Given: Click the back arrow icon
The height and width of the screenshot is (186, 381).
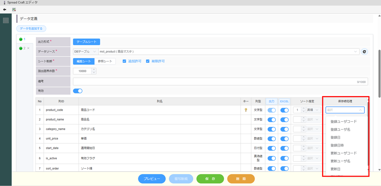Looking at the screenshot, I should (5, 10).
